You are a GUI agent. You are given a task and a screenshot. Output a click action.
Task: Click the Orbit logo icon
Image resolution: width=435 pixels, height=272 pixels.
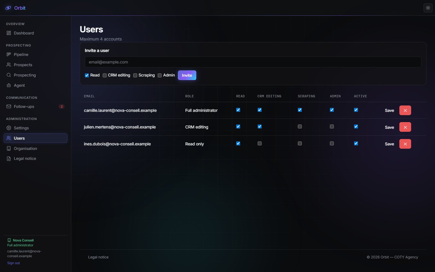(8, 8)
